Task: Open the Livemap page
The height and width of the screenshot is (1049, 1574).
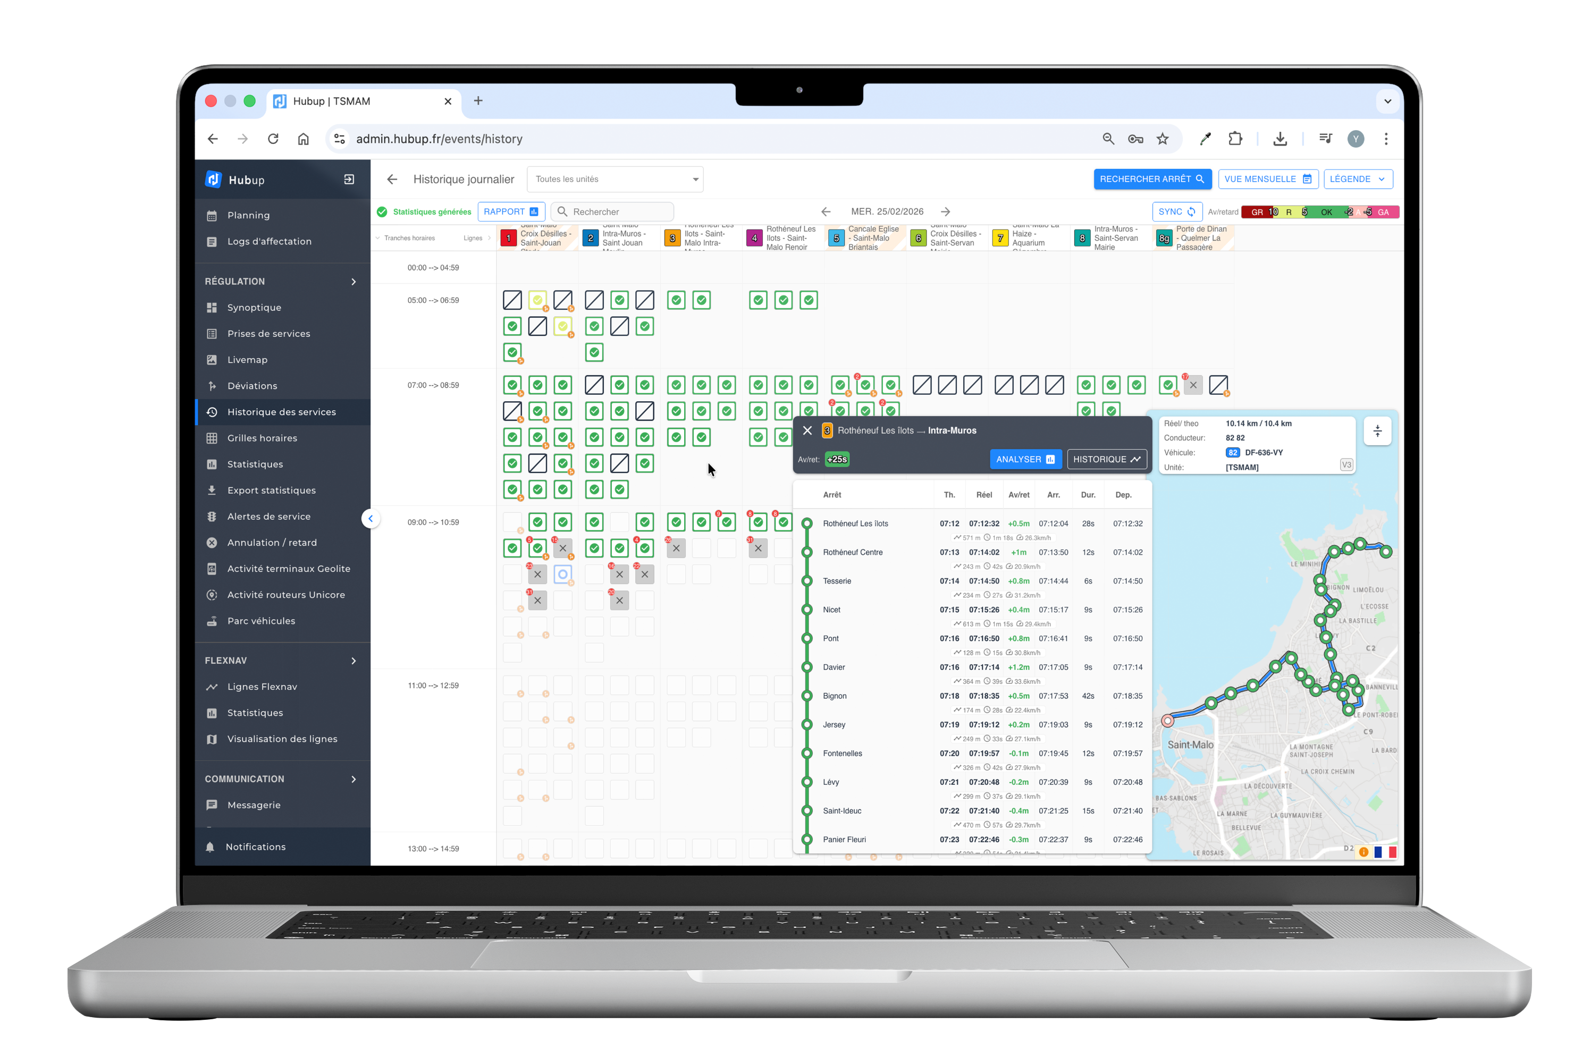Action: click(x=247, y=360)
